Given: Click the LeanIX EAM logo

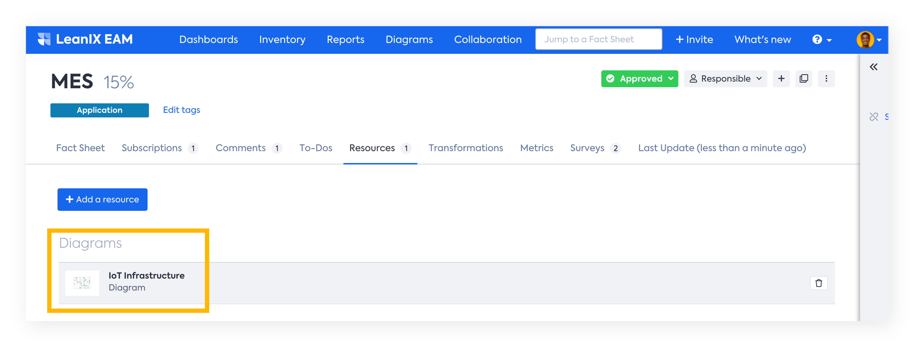Looking at the screenshot, I should [x=85, y=39].
